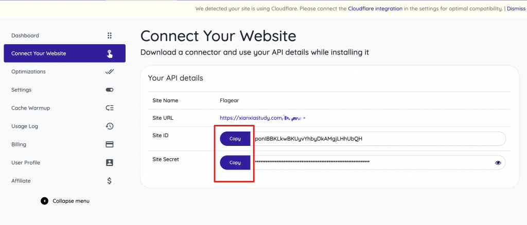
Task: Click the User Profile person icon
Action: (x=110, y=163)
